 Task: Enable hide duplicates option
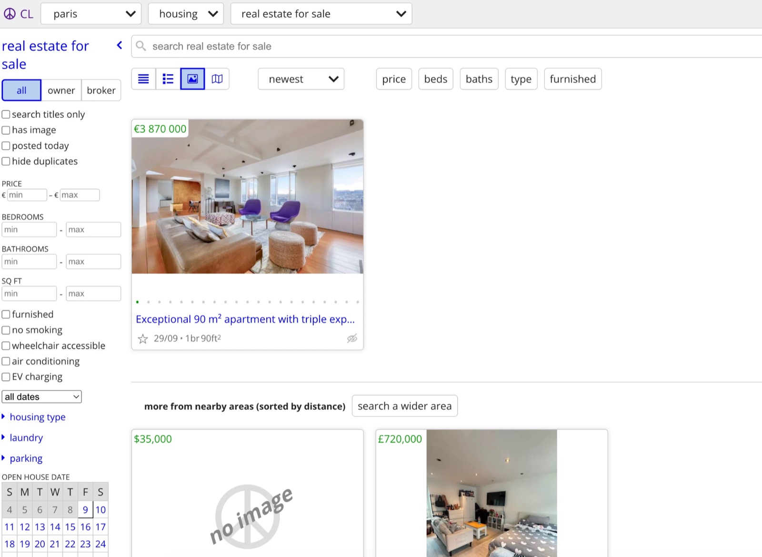[6, 162]
